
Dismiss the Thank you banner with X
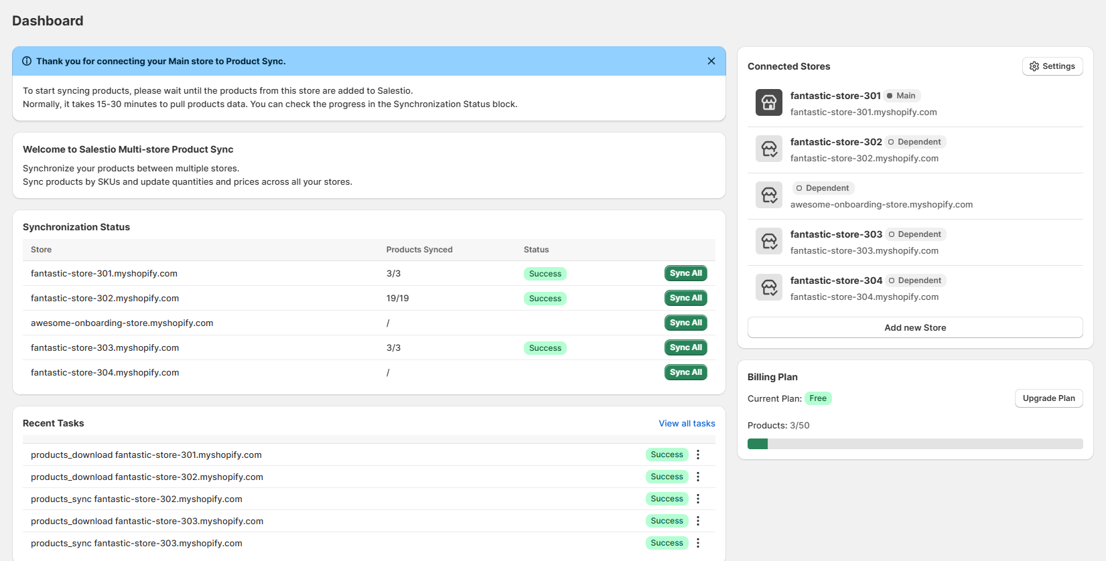click(711, 61)
